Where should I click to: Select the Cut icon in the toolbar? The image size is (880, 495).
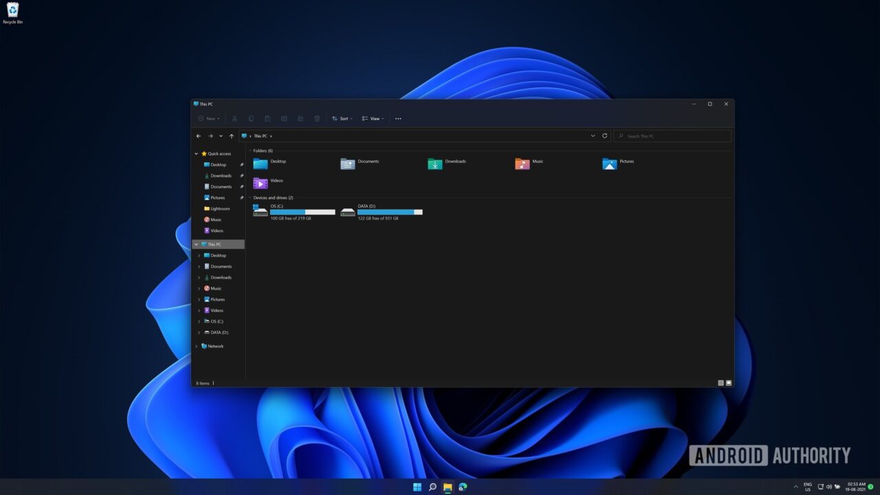pyautogui.click(x=234, y=118)
